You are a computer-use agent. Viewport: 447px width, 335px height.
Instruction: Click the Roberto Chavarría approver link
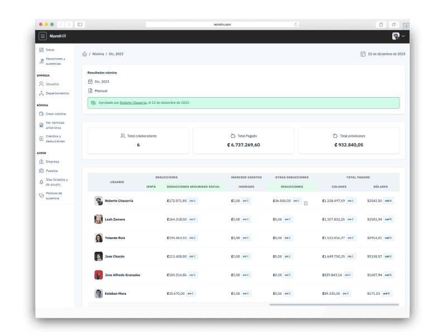[x=133, y=103]
